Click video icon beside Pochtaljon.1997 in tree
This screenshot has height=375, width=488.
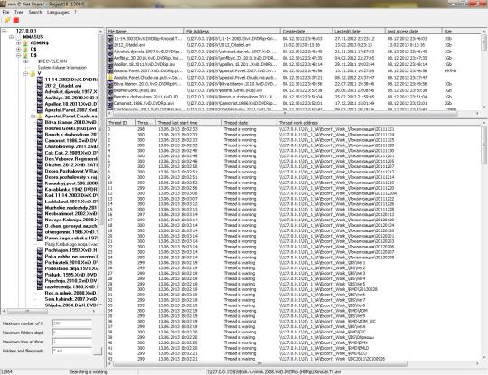click(40, 250)
